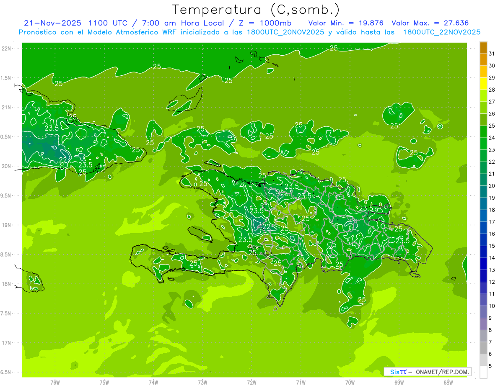The width and height of the screenshot is (503, 388).
Task: Click the color bar label "5"
Action: pos(490,366)
